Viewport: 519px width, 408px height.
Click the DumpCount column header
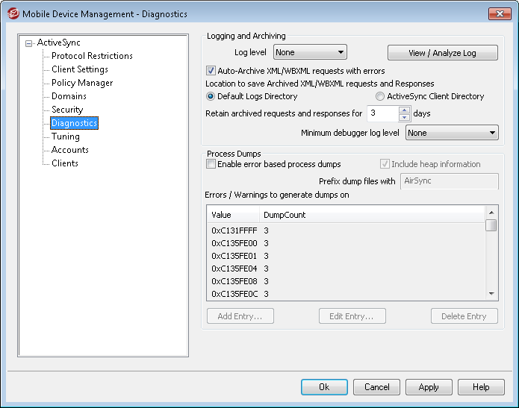point(285,215)
